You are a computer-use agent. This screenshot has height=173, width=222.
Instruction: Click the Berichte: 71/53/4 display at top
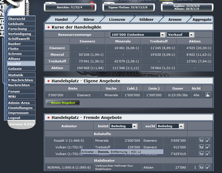[x=70, y=8]
